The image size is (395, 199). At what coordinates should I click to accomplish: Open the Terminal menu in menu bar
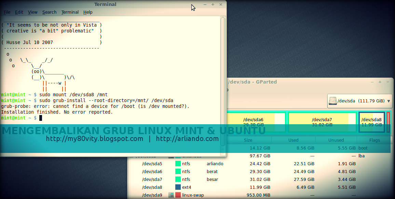click(x=70, y=12)
